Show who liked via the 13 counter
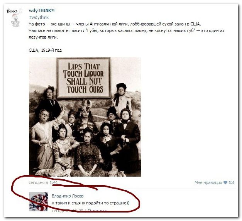 click(x=231, y=182)
